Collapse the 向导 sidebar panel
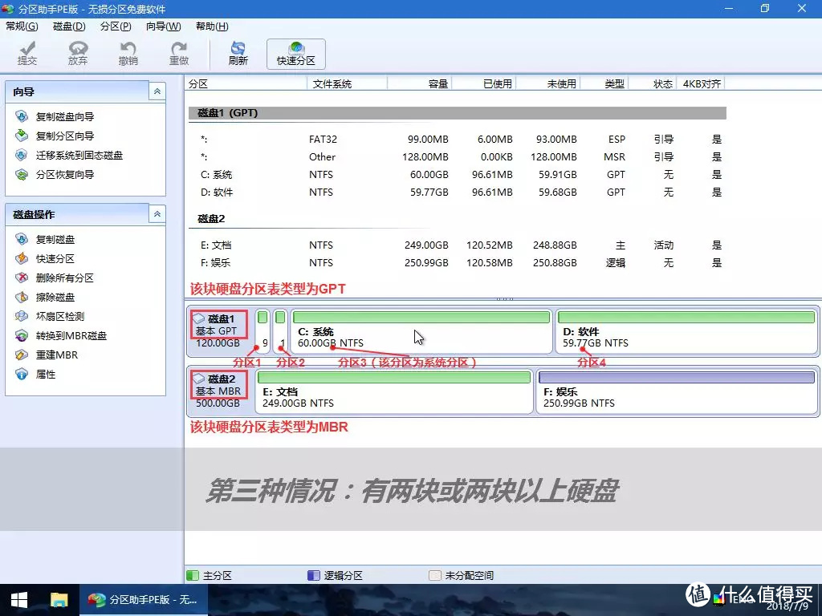 pyautogui.click(x=157, y=91)
